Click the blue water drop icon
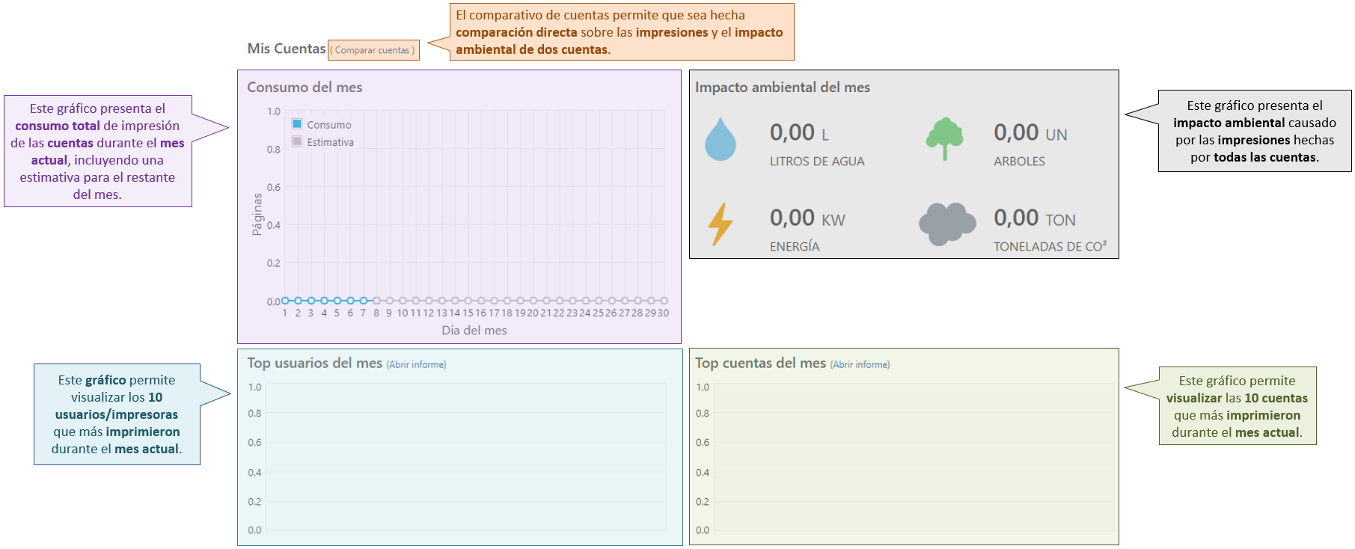The width and height of the screenshot is (1355, 549). 720,139
